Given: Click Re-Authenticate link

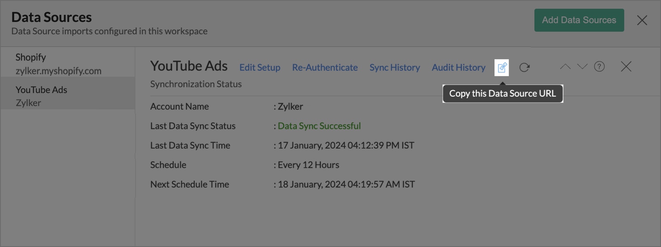Looking at the screenshot, I should point(325,68).
